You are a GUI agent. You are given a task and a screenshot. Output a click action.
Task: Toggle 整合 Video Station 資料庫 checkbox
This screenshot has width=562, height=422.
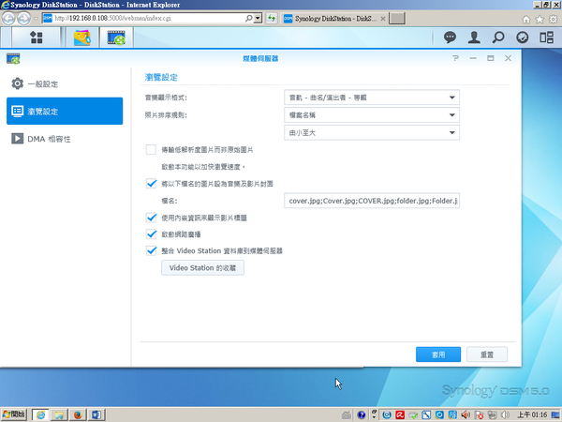(152, 250)
